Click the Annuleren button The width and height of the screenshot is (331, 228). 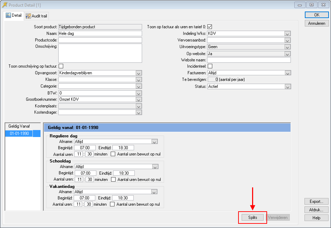(x=316, y=23)
